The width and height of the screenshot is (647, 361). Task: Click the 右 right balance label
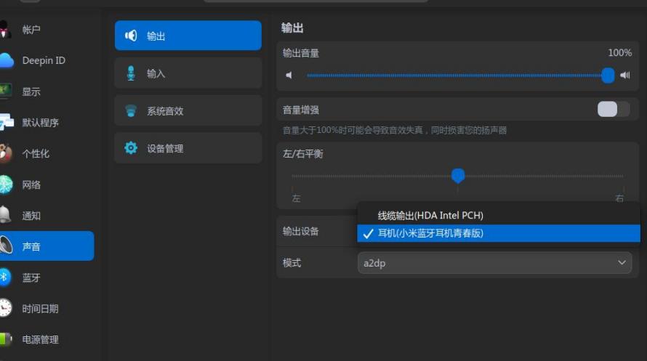[619, 198]
